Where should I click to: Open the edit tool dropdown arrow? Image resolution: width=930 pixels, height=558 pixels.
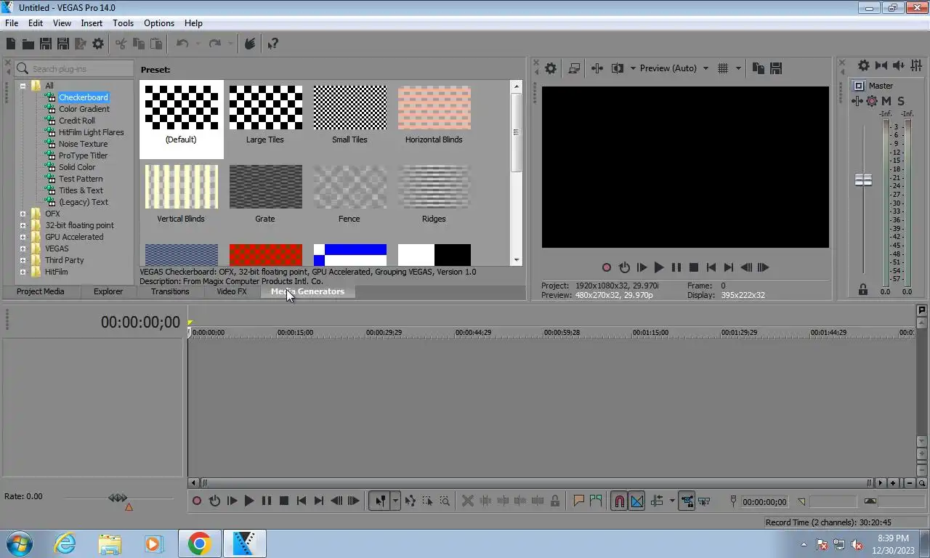pos(395,501)
